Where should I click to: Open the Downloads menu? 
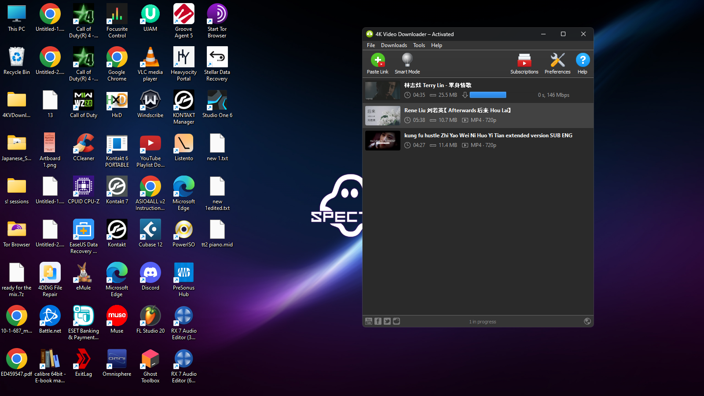(394, 45)
